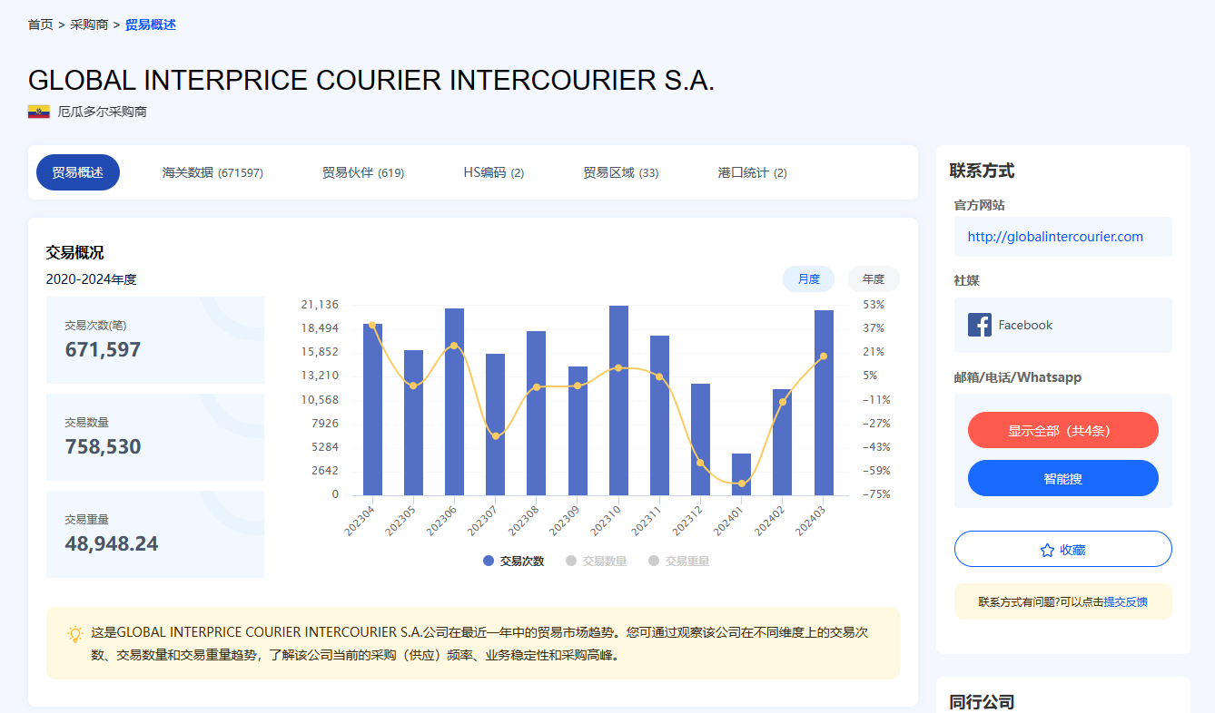Click the 2020-2024年度 text
1215x713 pixels.
tap(92, 279)
